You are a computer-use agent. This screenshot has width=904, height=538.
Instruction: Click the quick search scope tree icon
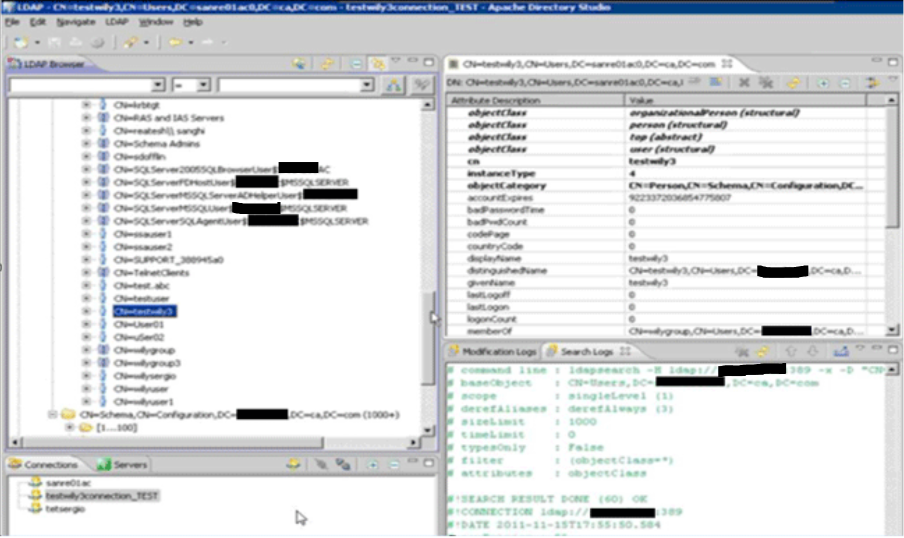point(393,85)
